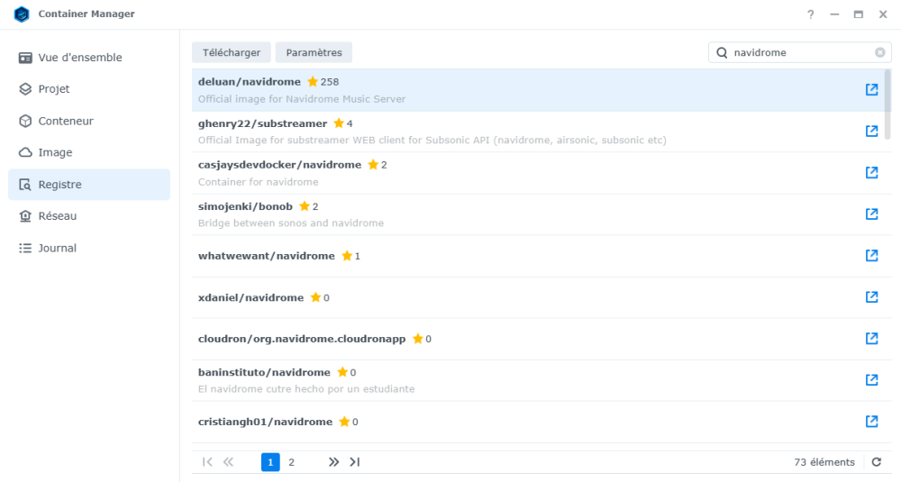Open external link for ghenry22/substreamer

point(871,131)
